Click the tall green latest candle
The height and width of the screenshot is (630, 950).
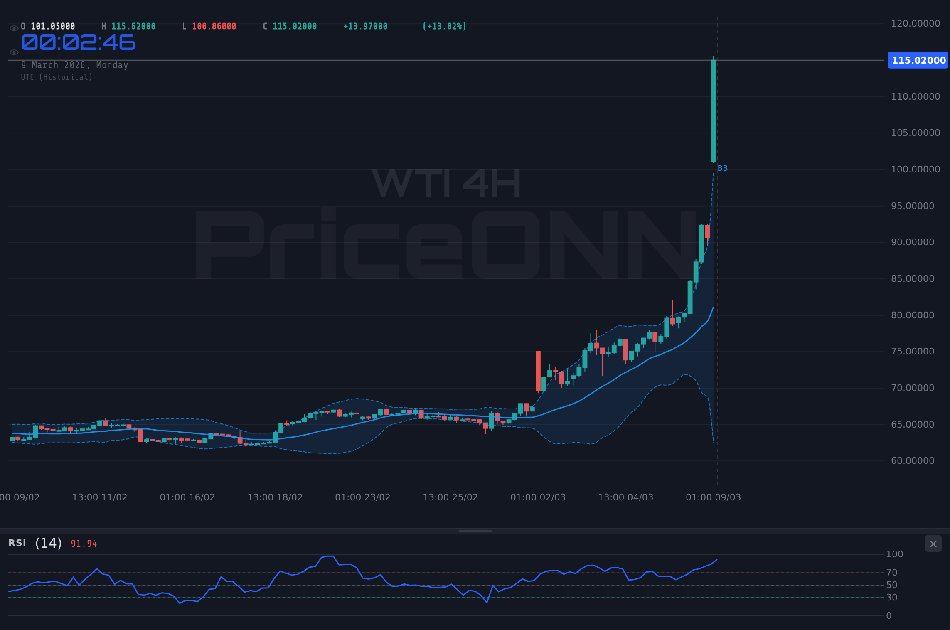(714, 111)
